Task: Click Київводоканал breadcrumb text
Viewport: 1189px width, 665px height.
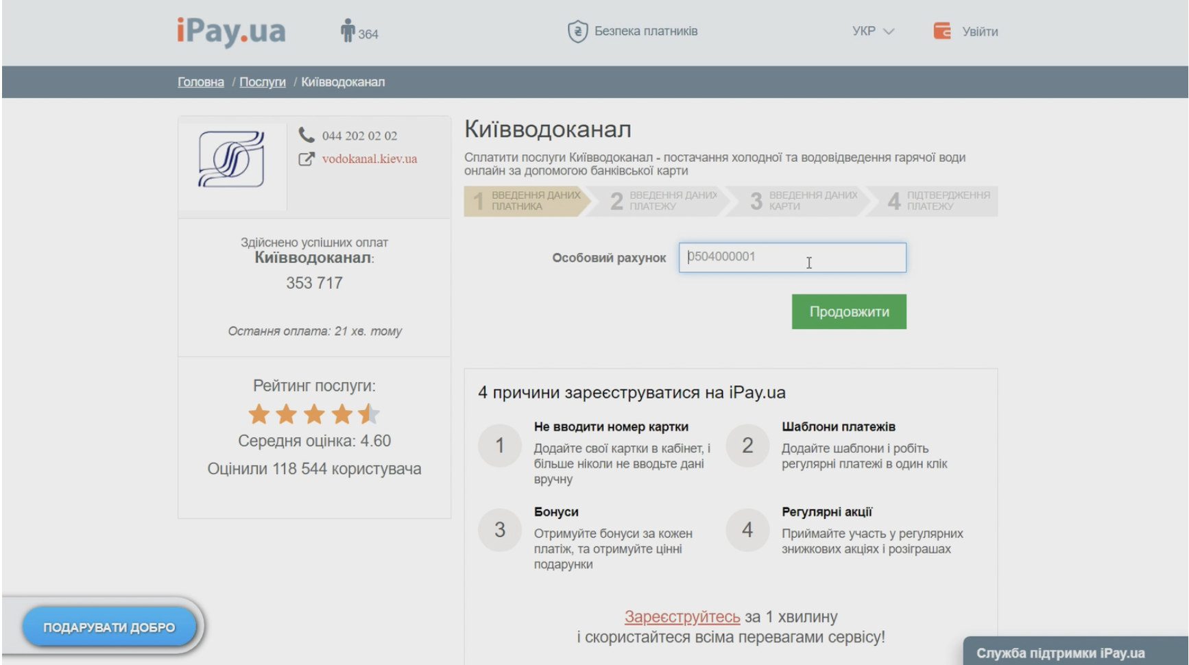Action: pos(343,82)
